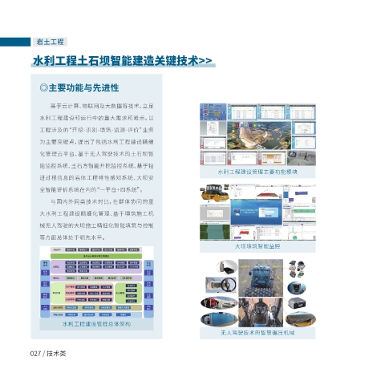This screenshot has width=385, height=385.
Task: Click the 岩土工程 category tag
Action: tap(50, 42)
